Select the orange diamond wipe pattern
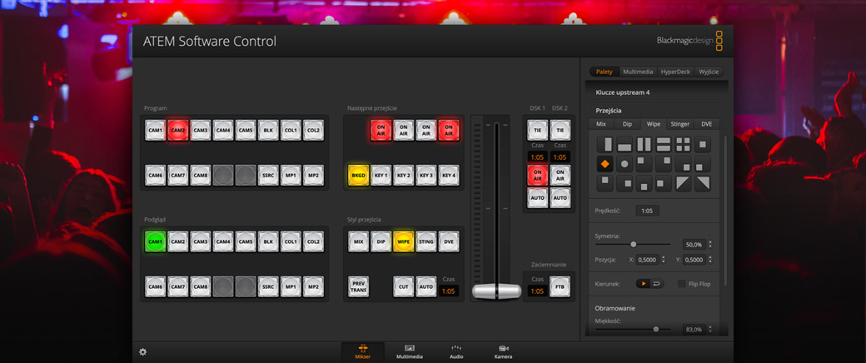This screenshot has width=866, height=363. [605, 164]
